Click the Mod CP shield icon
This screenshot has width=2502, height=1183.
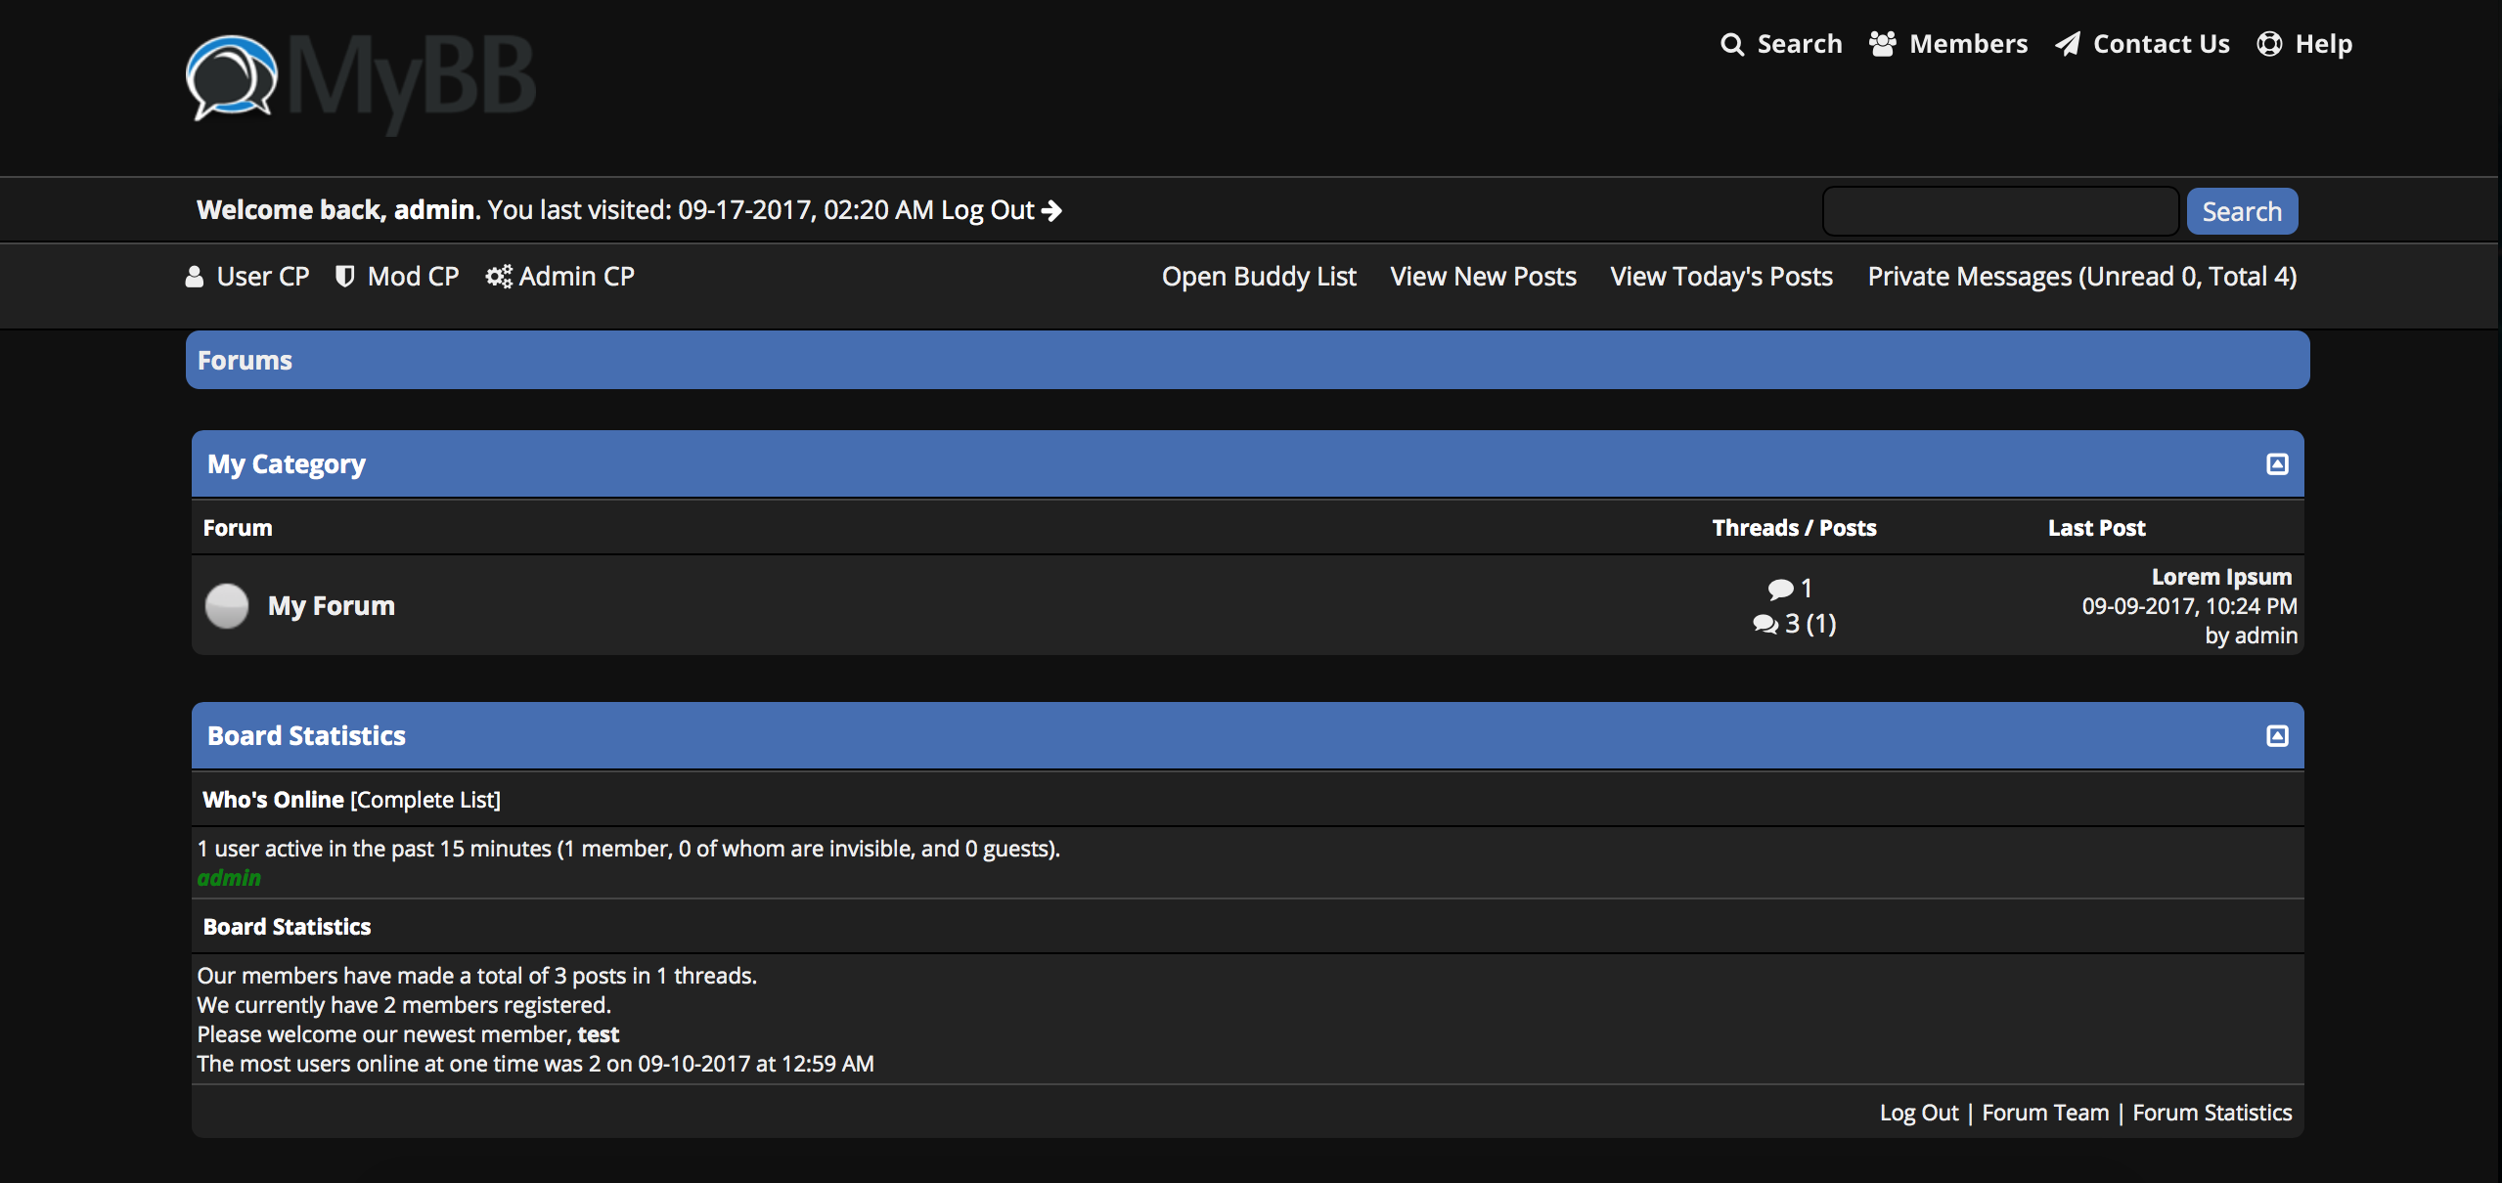click(344, 277)
